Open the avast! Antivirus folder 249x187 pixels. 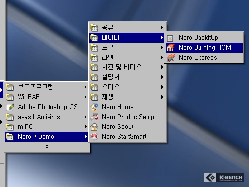click(x=46, y=117)
